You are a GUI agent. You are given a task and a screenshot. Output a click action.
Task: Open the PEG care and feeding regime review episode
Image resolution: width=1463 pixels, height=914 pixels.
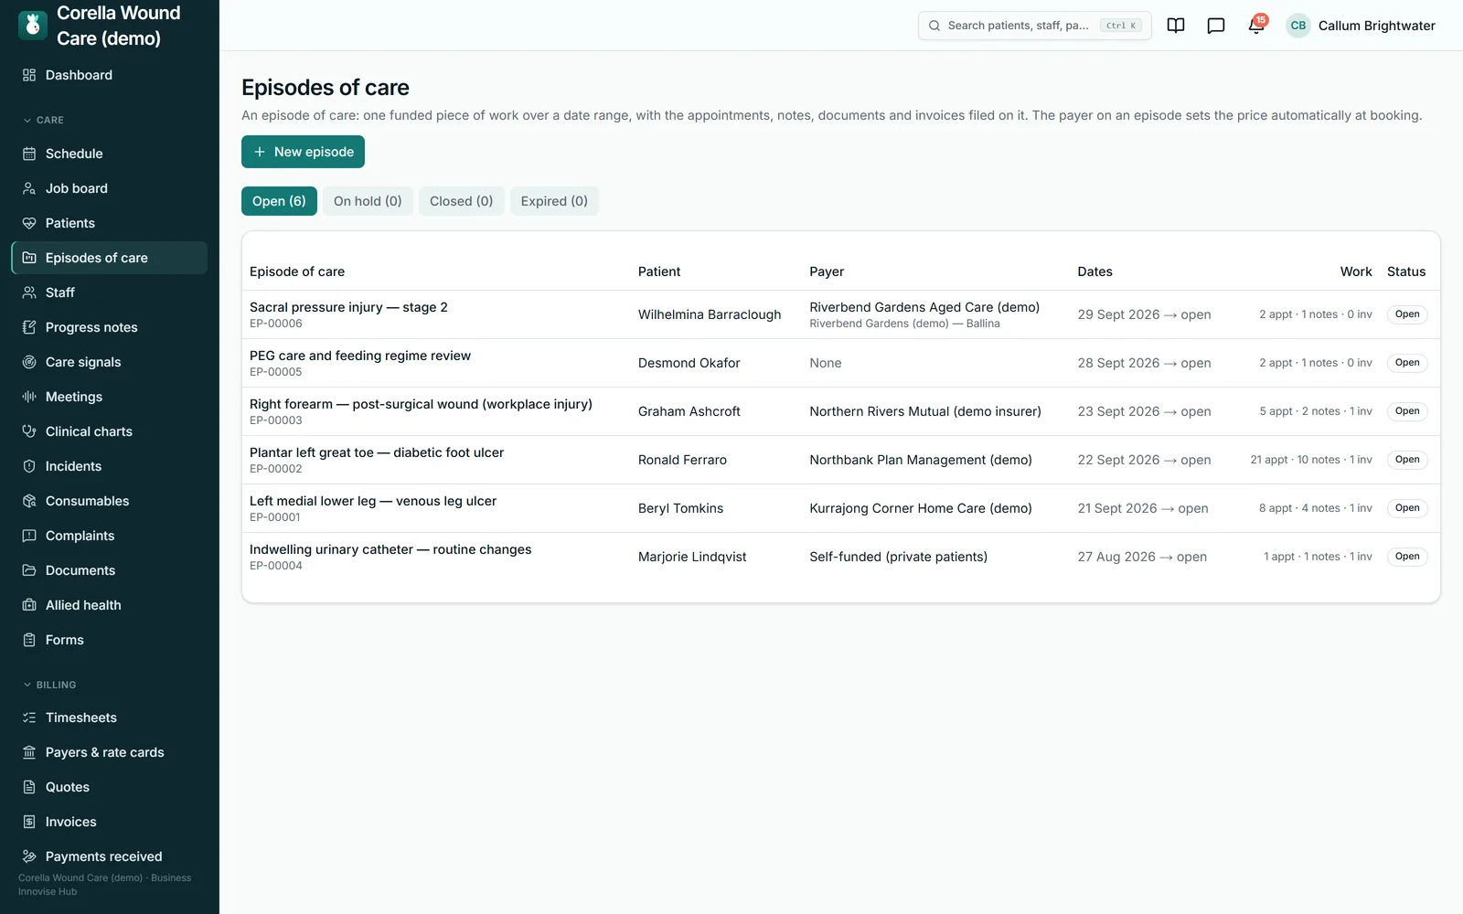360,356
